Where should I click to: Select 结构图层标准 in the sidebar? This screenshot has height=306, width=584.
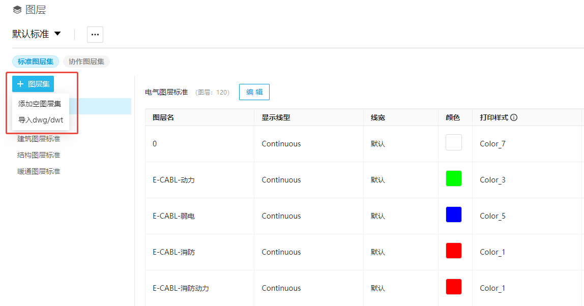pyautogui.click(x=39, y=155)
